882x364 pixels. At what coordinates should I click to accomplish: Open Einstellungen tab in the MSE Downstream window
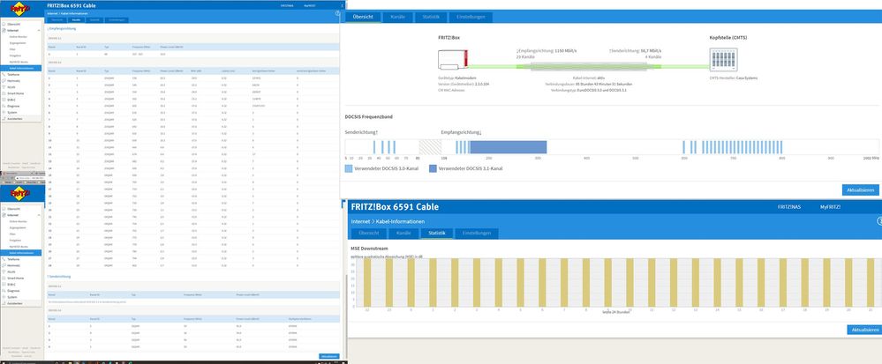(x=477, y=233)
